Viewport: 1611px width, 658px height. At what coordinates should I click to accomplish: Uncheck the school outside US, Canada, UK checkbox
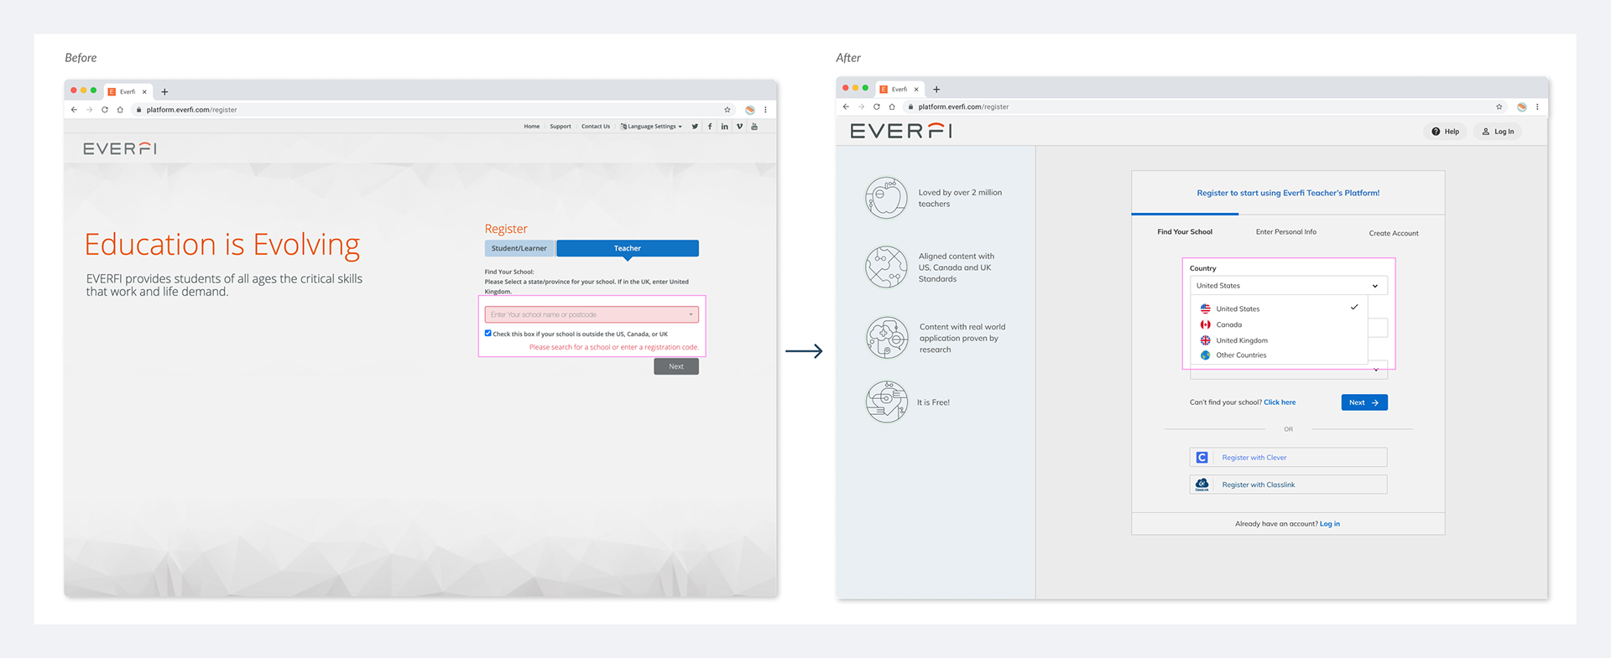(488, 334)
